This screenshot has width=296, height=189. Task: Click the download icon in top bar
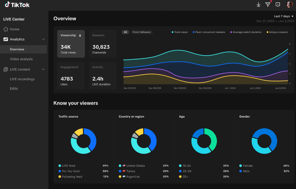[259, 4]
